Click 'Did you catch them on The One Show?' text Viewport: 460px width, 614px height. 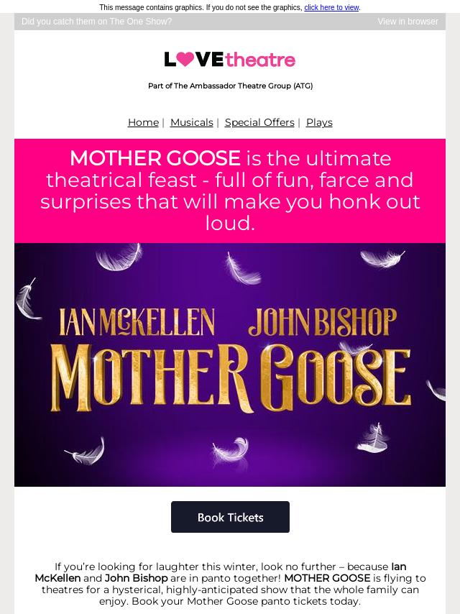click(97, 22)
